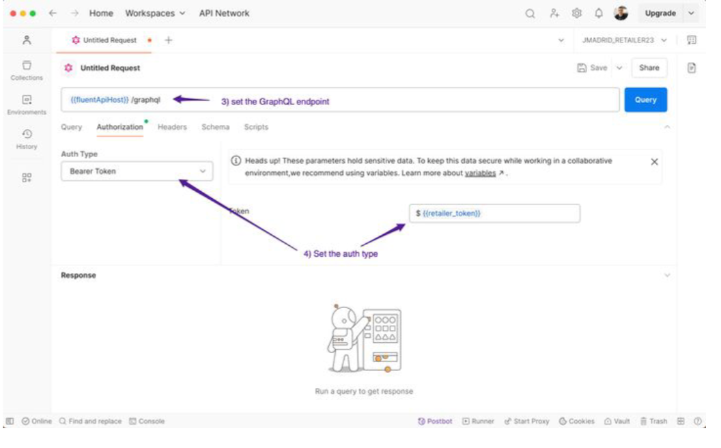
Task: Switch to the Headers tab
Action: pyautogui.click(x=172, y=127)
